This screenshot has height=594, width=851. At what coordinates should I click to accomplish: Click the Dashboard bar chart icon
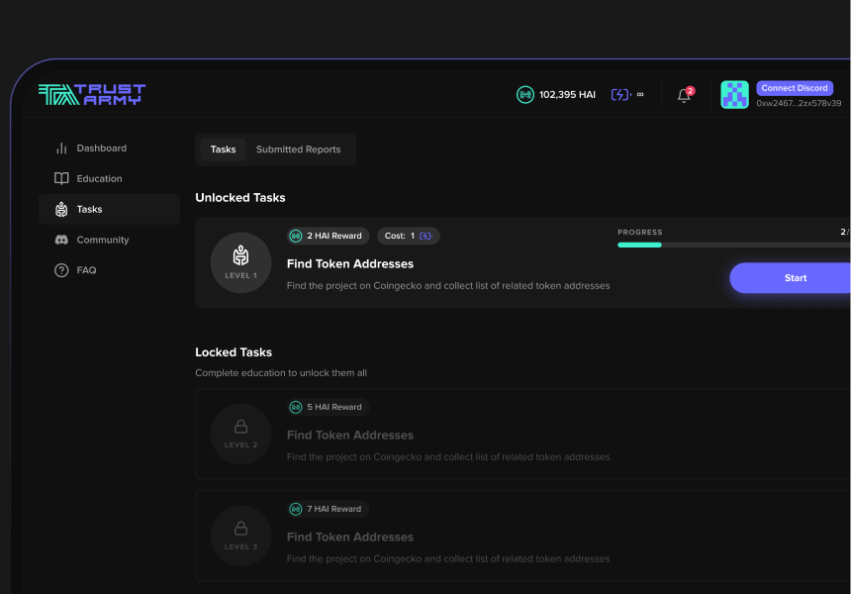point(61,148)
